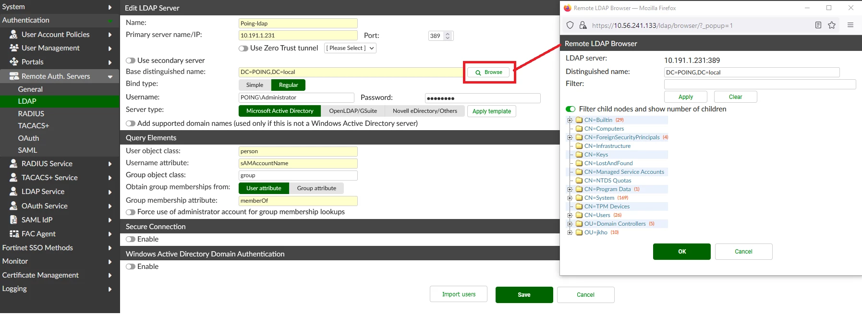Expand the OU=Domain Controllers node

(570, 224)
